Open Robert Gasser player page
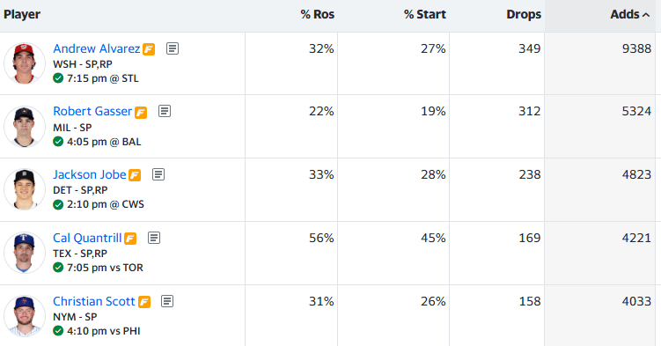 pos(92,111)
